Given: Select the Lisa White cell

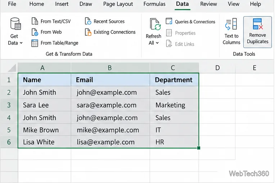Looking at the screenshot, I should pos(45,142).
